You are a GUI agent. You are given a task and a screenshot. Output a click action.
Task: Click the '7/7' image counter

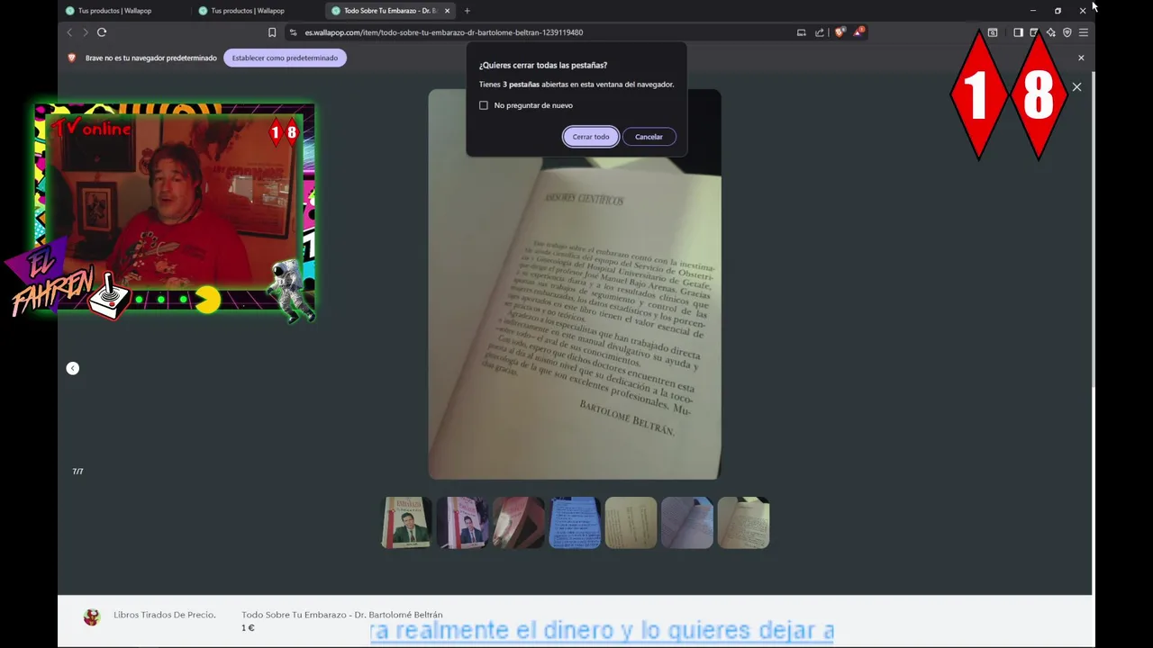[x=77, y=472]
